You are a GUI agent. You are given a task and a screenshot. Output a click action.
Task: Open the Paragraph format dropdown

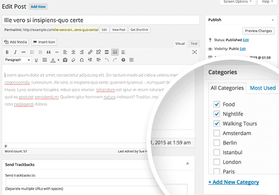tap(18, 60)
